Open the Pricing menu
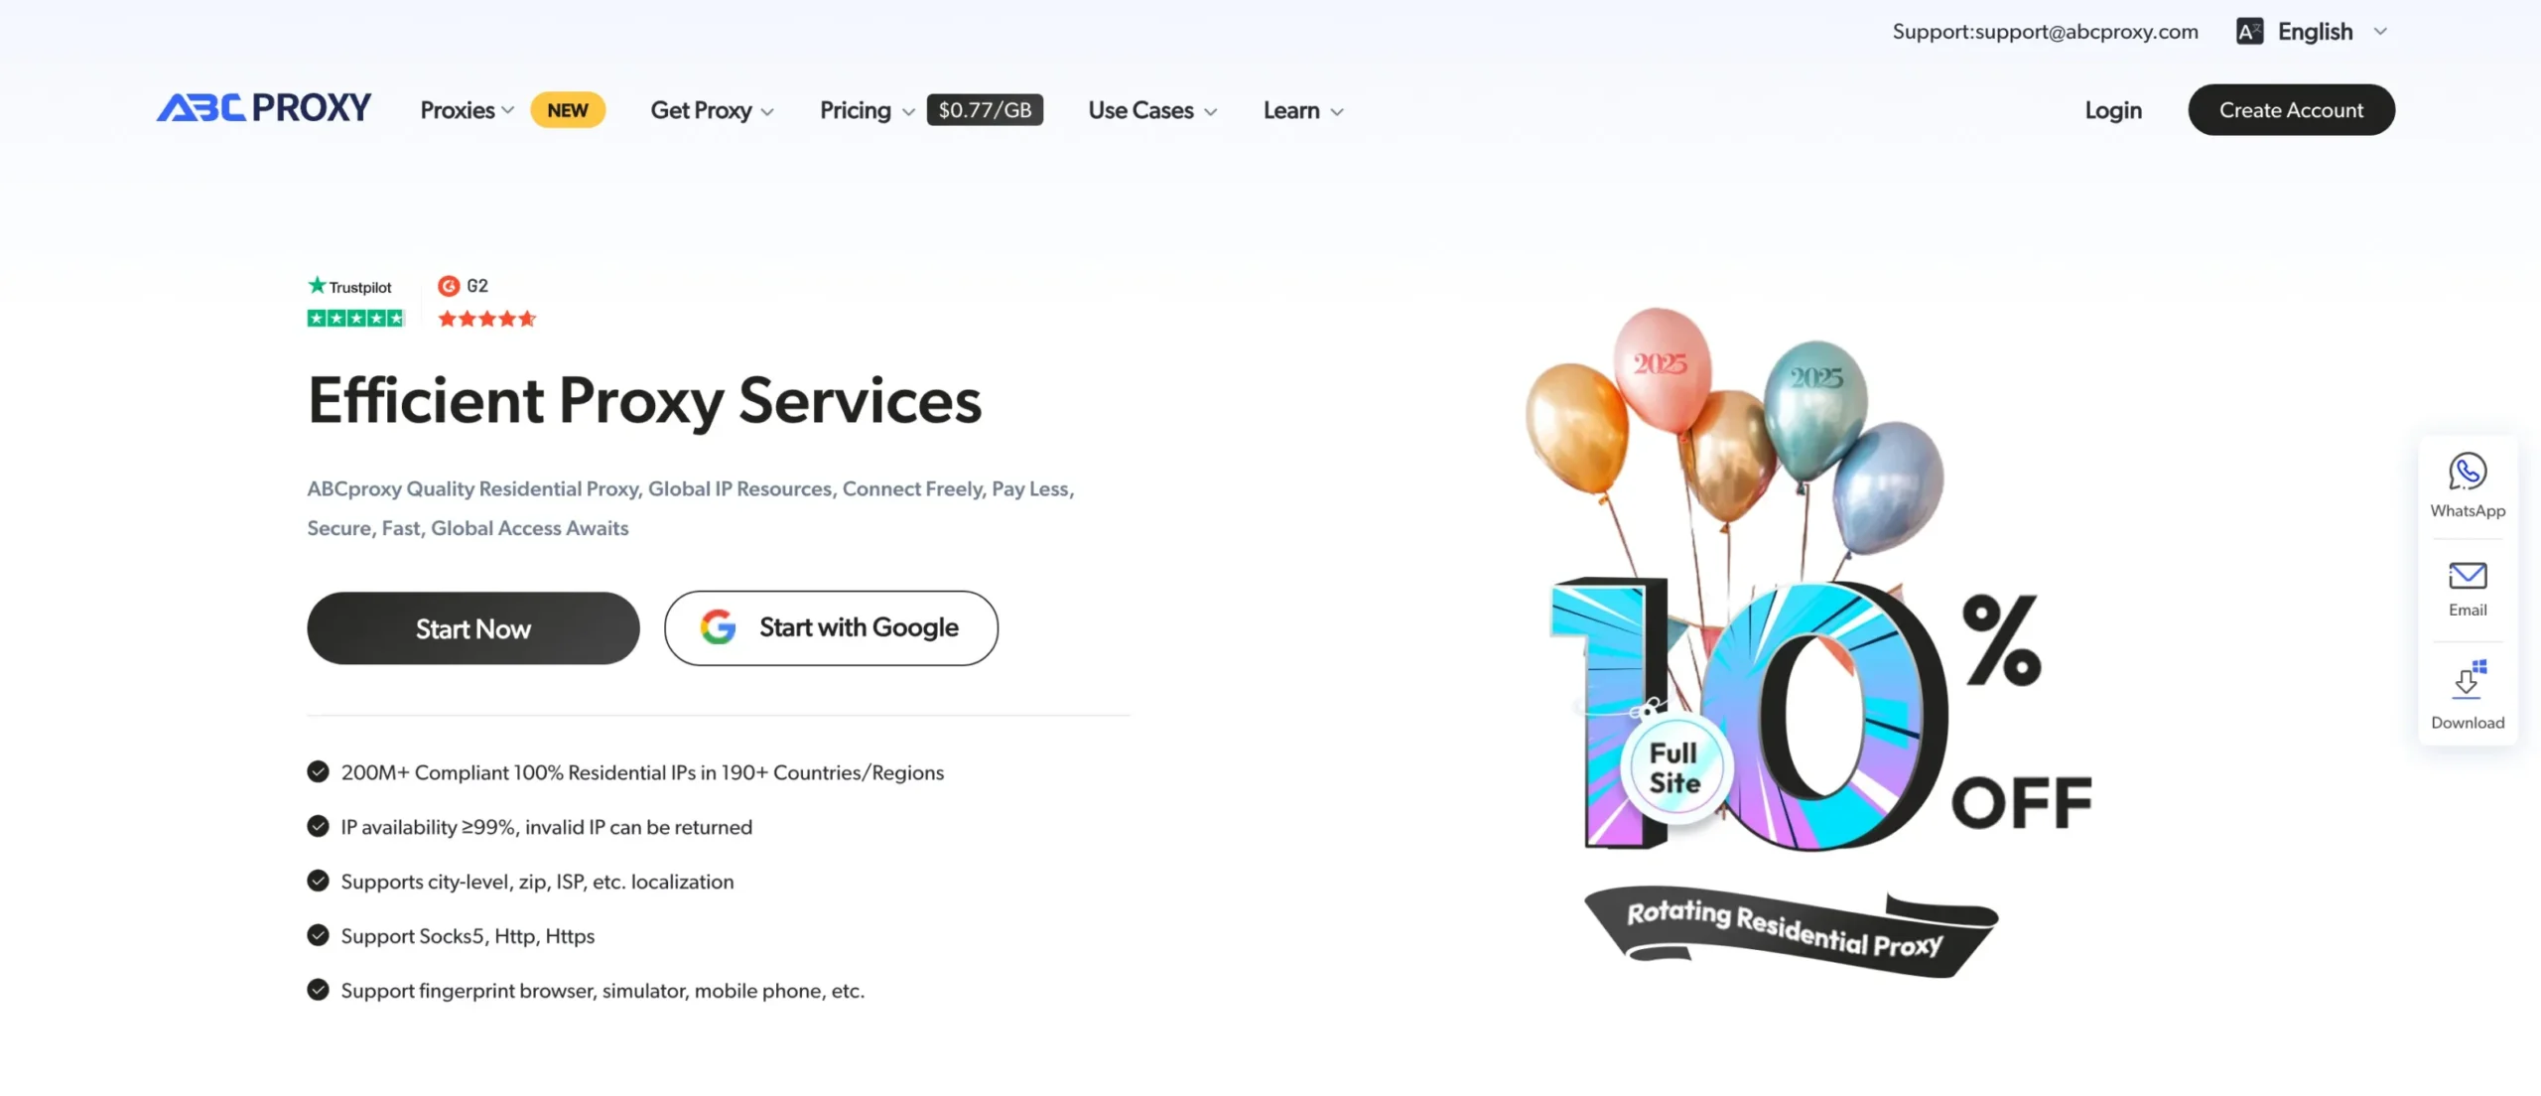 pos(867,110)
